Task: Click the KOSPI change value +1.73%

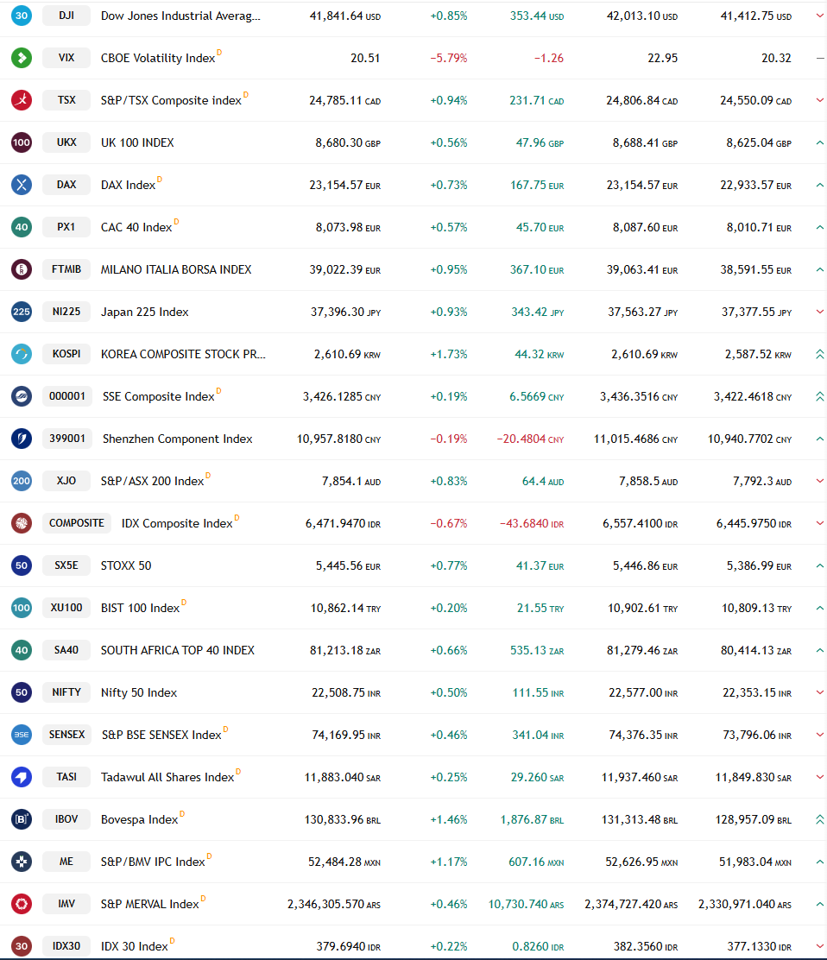Action: [449, 354]
